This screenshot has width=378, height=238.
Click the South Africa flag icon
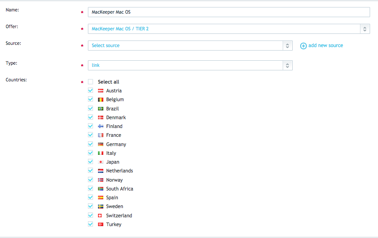pyautogui.click(x=101, y=189)
